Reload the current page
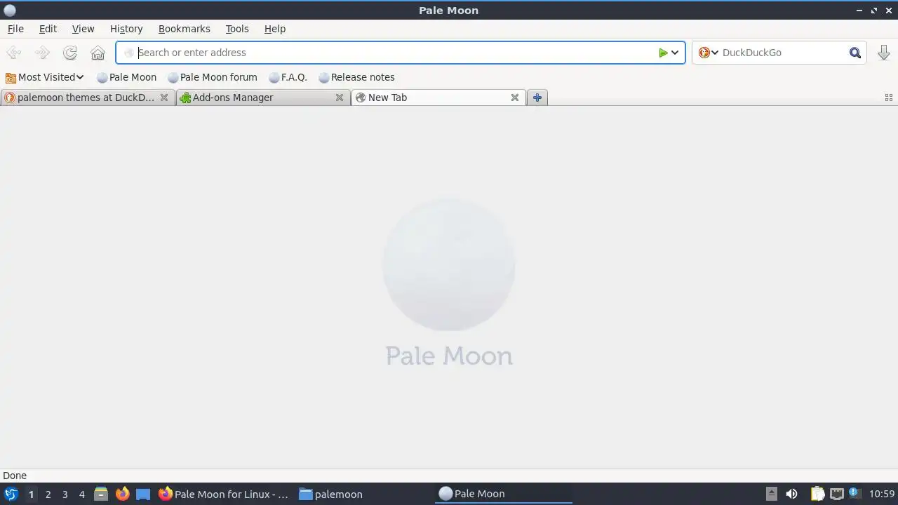The image size is (898, 505). point(69,53)
